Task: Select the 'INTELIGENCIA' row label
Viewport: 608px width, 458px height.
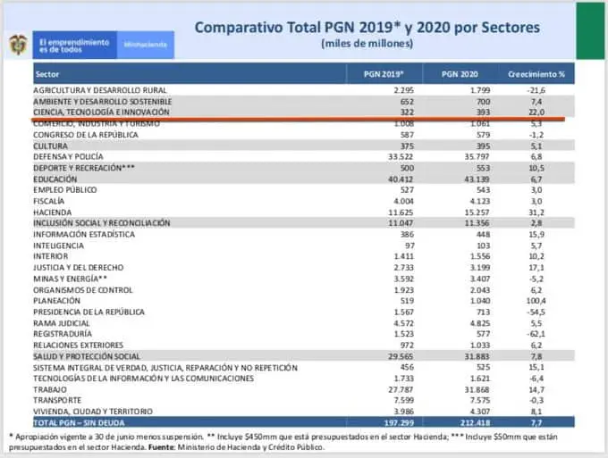Action: pos(58,246)
